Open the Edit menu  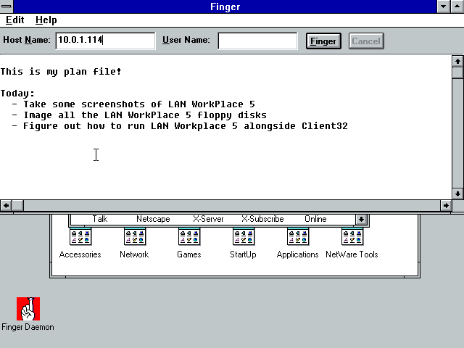click(14, 20)
